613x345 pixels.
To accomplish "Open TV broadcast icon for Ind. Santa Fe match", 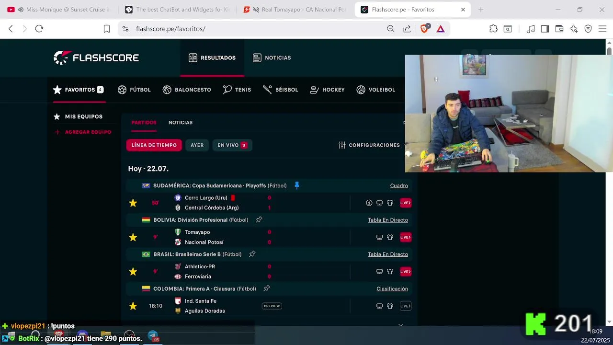I will coord(379,306).
